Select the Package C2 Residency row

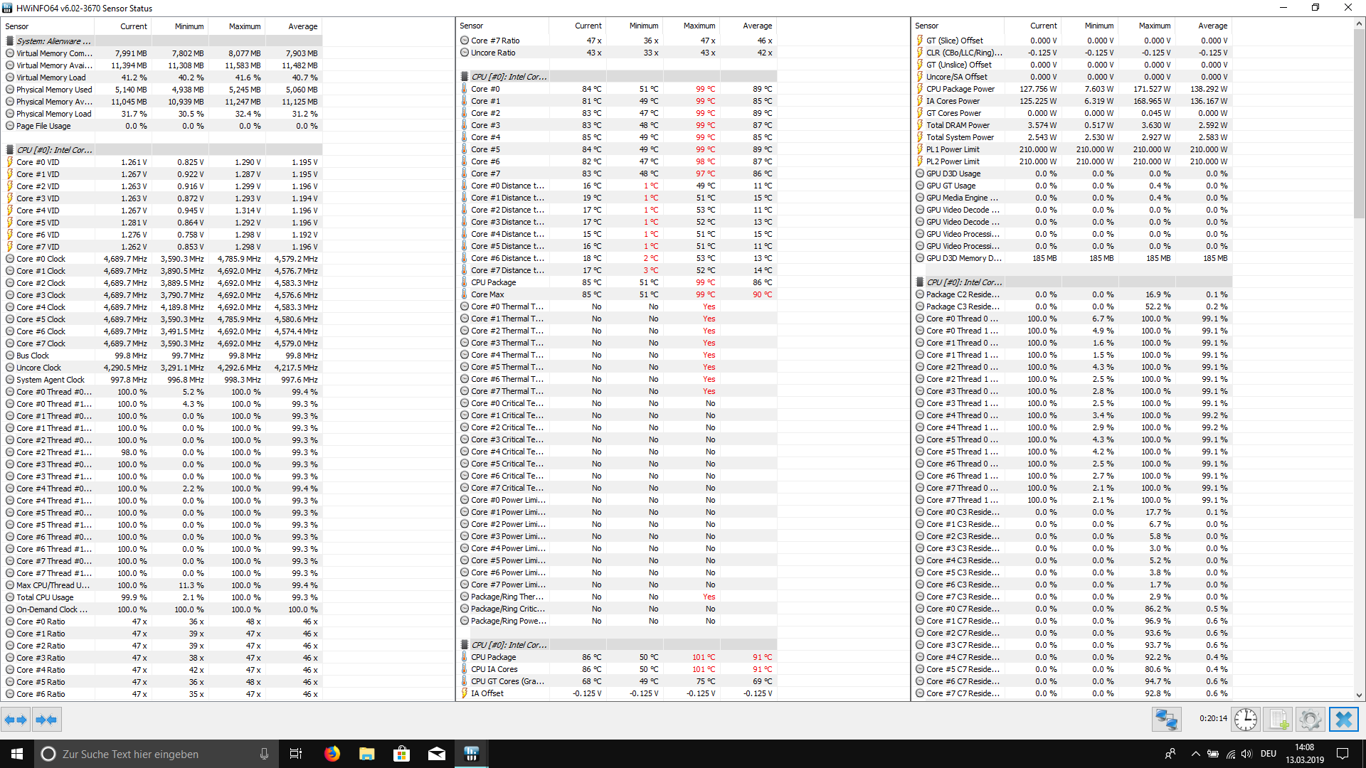coord(1073,294)
